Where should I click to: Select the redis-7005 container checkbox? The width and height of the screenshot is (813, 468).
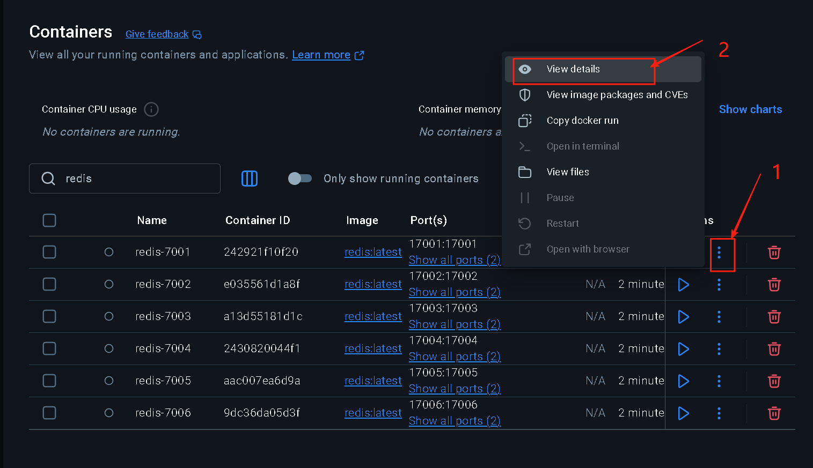click(49, 381)
